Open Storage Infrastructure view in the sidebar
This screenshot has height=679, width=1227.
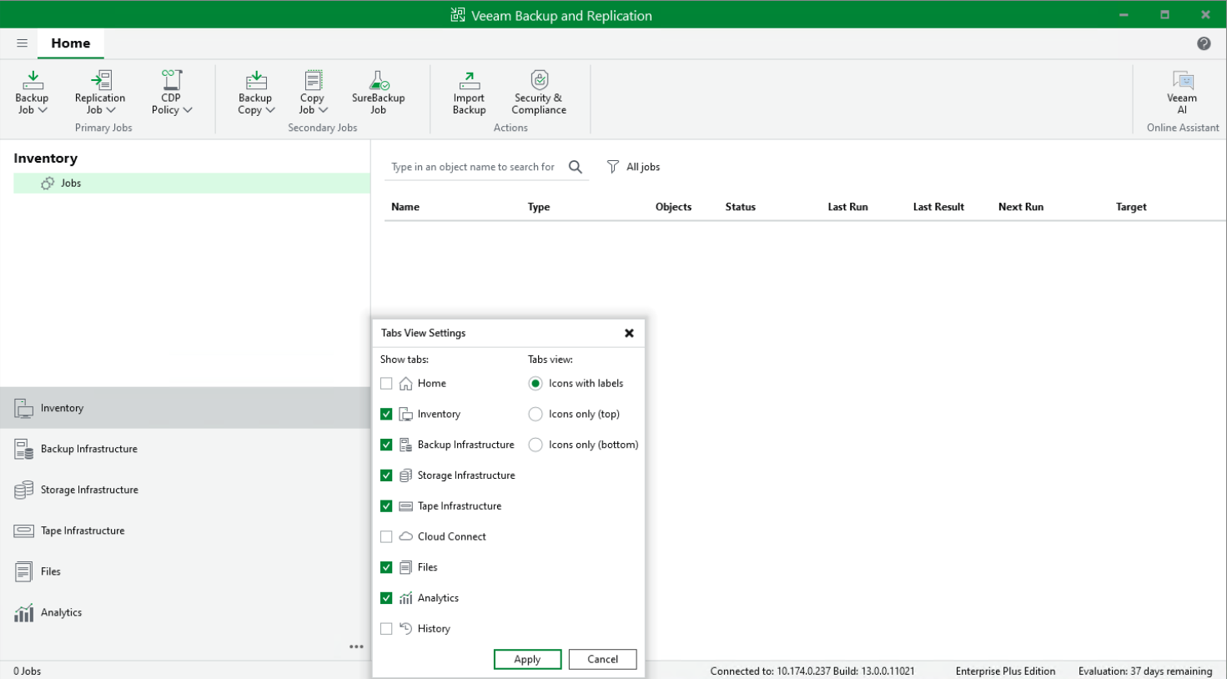point(185,490)
